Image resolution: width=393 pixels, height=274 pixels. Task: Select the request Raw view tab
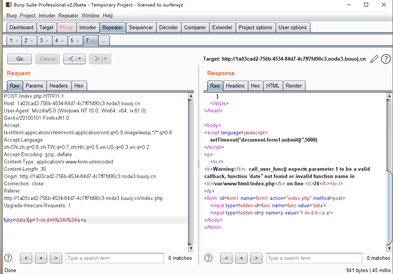pos(15,86)
